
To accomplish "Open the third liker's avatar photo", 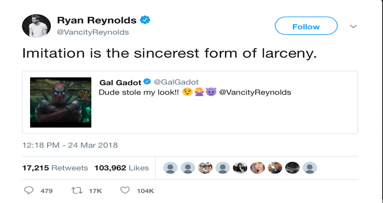I will coord(205,168).
